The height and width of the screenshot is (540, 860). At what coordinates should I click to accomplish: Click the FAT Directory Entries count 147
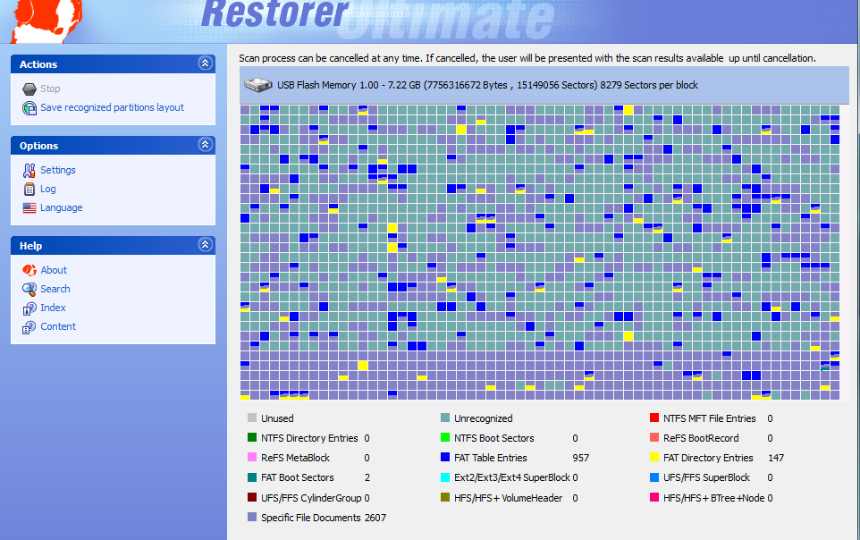(x=776, y=458)
